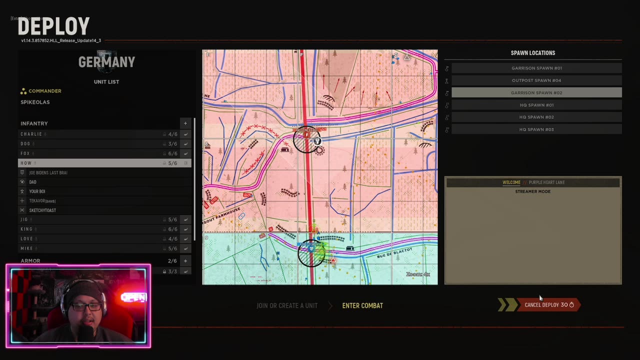This screenshot has height=360, width=640.
Task: Click the microphone icon beside the Charlie name
Action: (45, 134)
